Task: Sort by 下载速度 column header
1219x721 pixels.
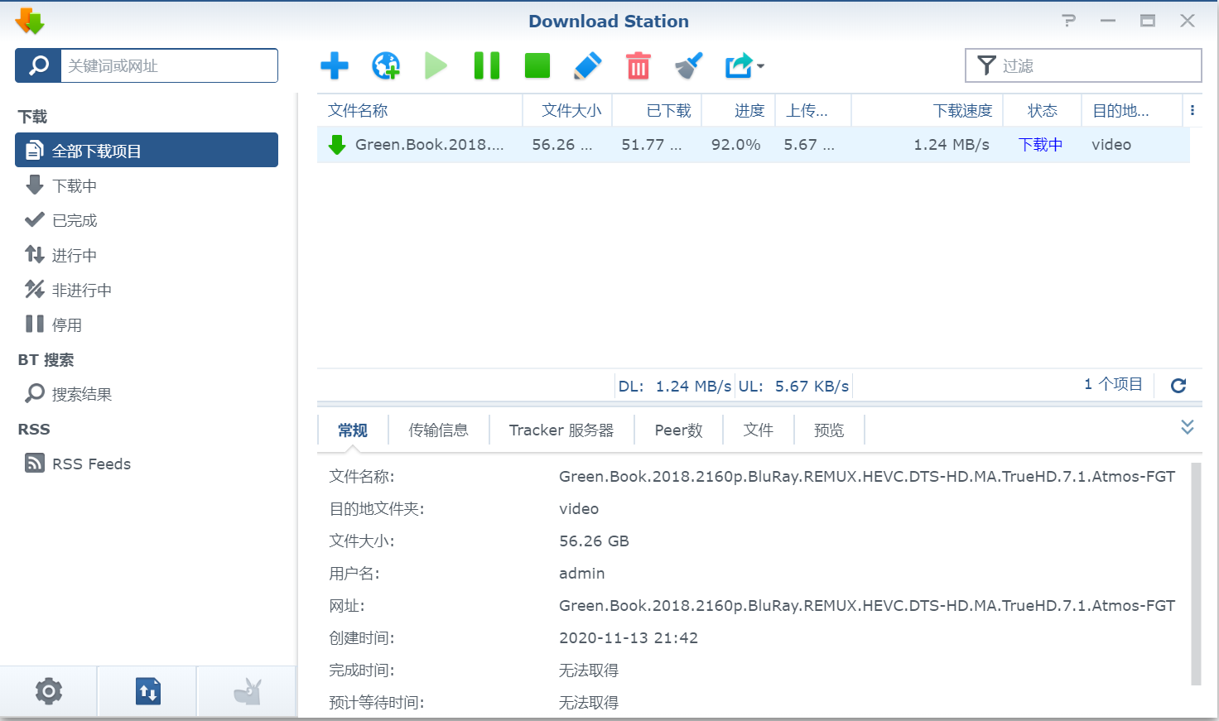Action: [x=927, y=110]
